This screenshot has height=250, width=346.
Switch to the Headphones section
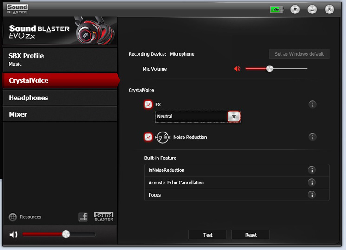pyautogui.click(x=60, y=98)
